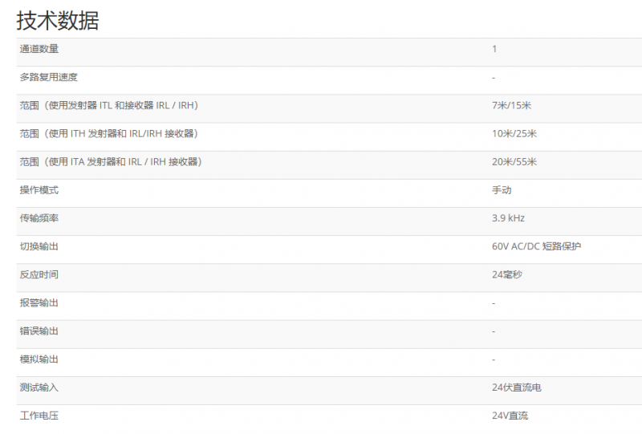
Task: Click the 多路复用速度 row label
Action: pyautogui.click(x=49, y=77)
